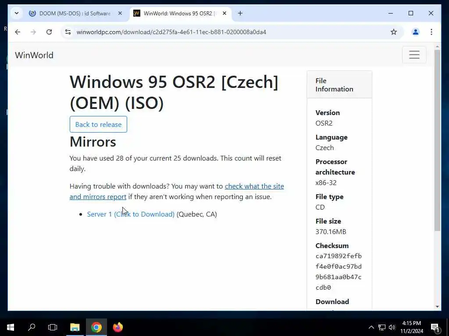This screenshot has height=336, width=449.
Task: Open the Chrome three-dot menu
Action: [431, 32]
